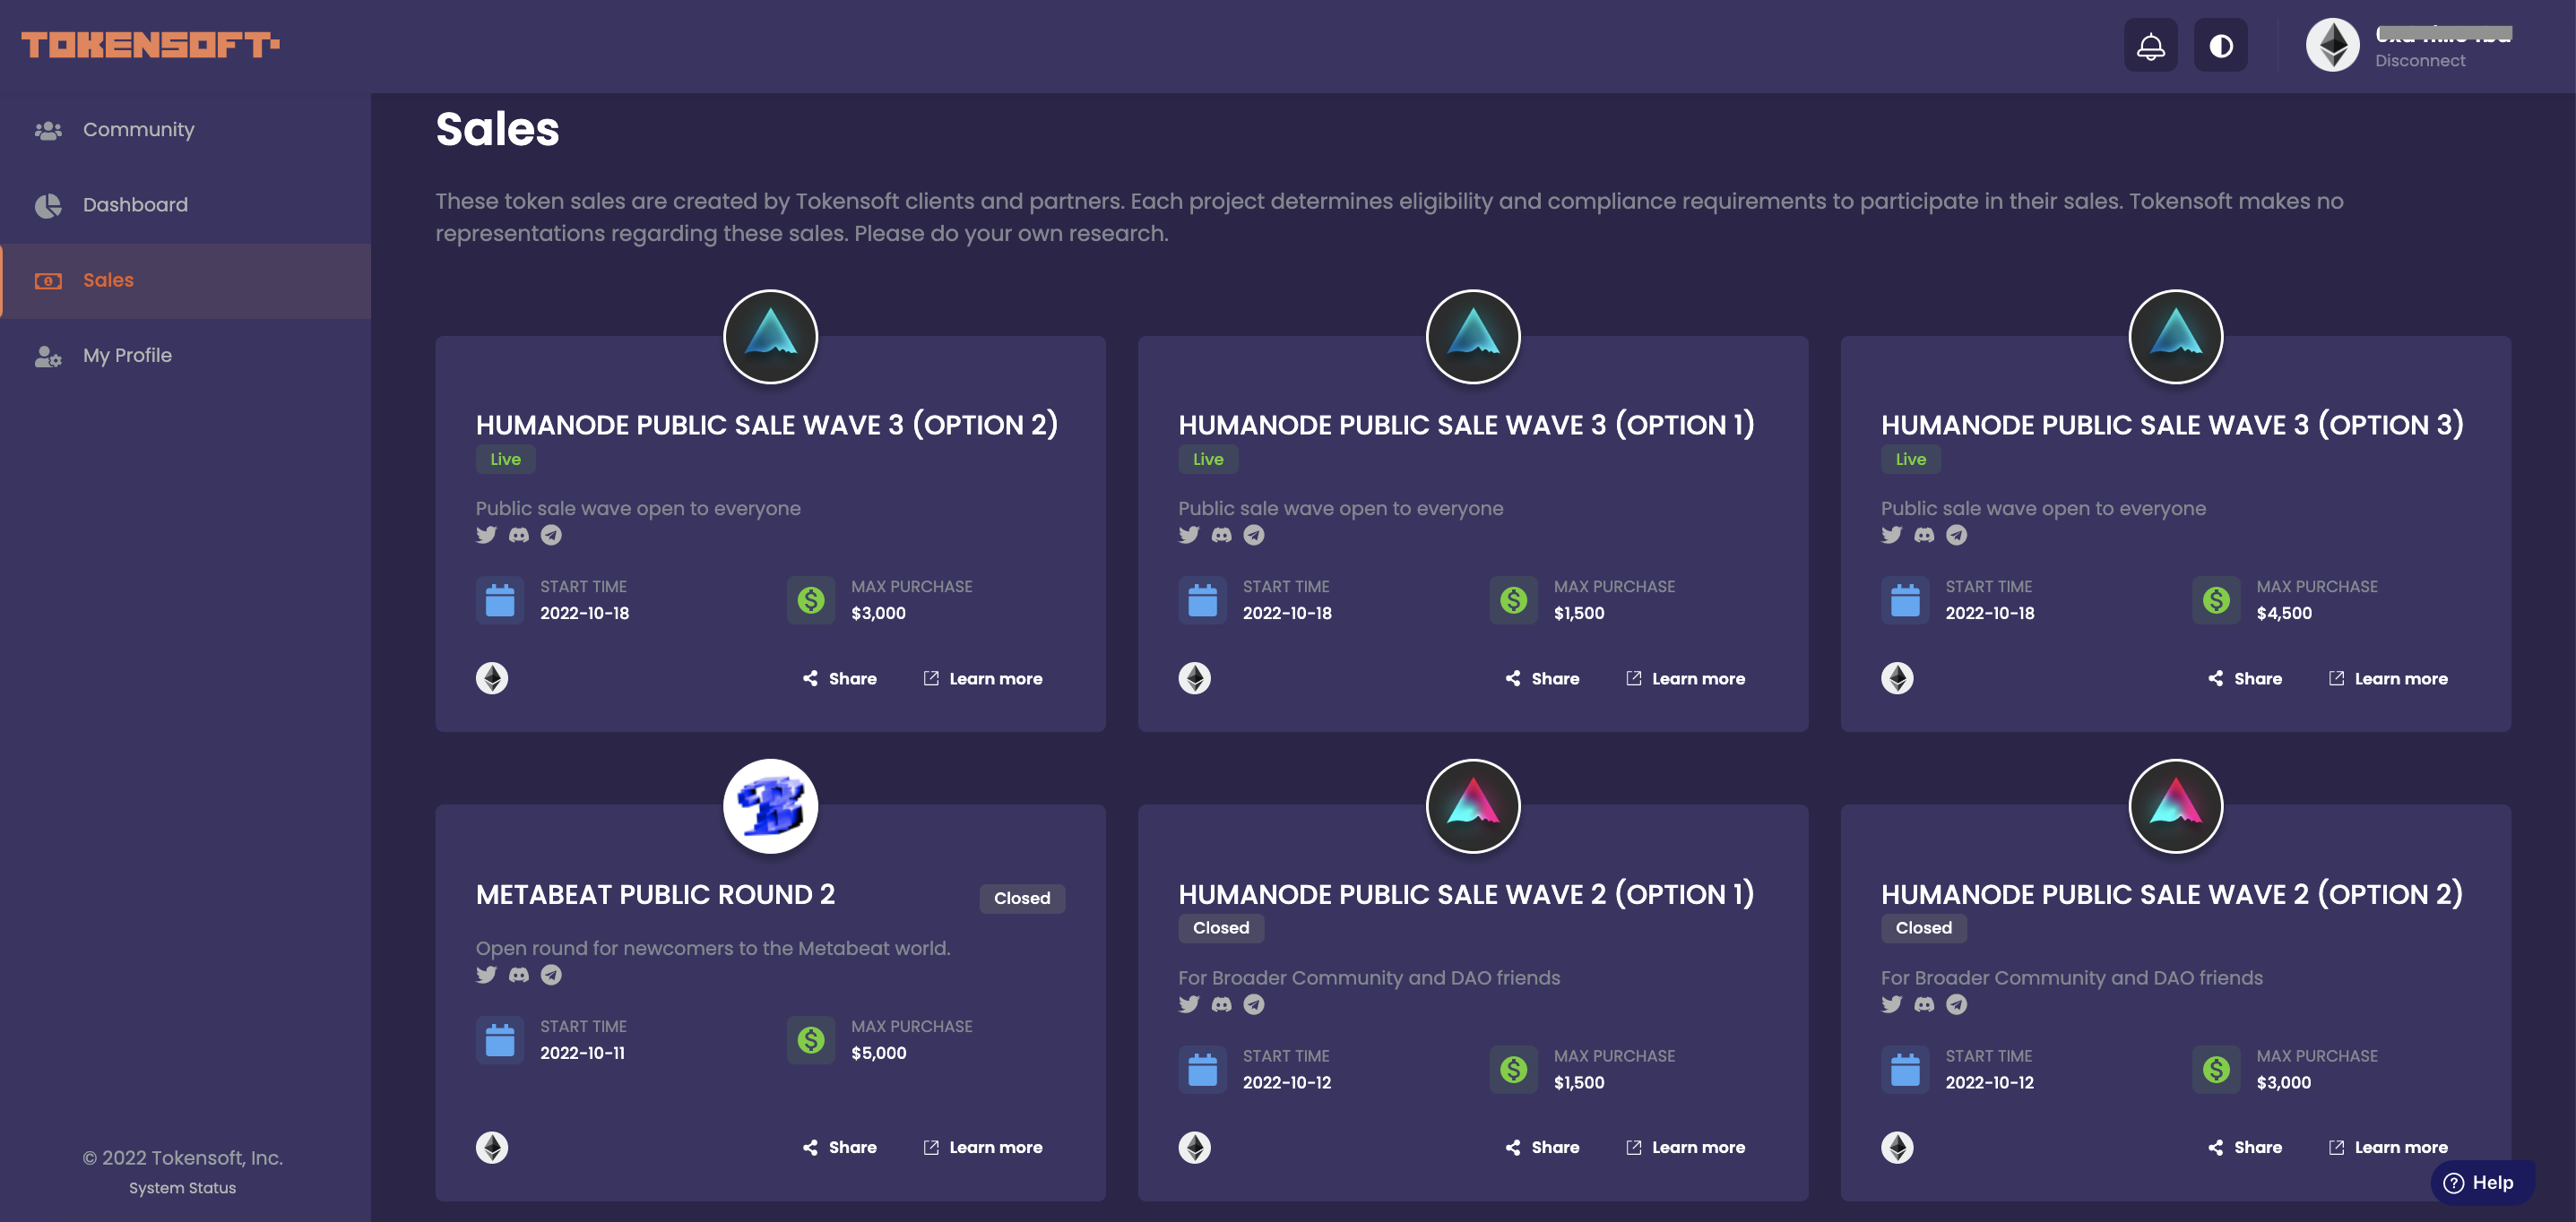Click the $4,500 max purchase value
2576x1222 pixels.
click(2284, 614)
